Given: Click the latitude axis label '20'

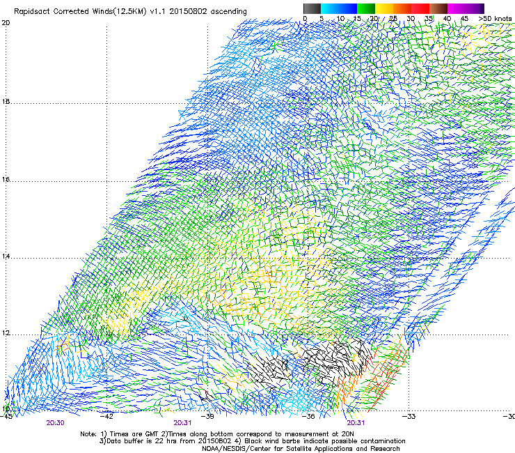Looking at the screenshot, I should click(6, 23).
